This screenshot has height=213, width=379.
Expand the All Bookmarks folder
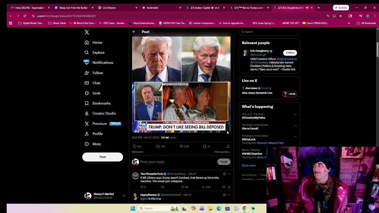[x=367, y=23]
